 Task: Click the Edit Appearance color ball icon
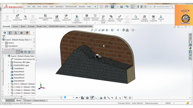pyautogui.click(x=123, y=30)
